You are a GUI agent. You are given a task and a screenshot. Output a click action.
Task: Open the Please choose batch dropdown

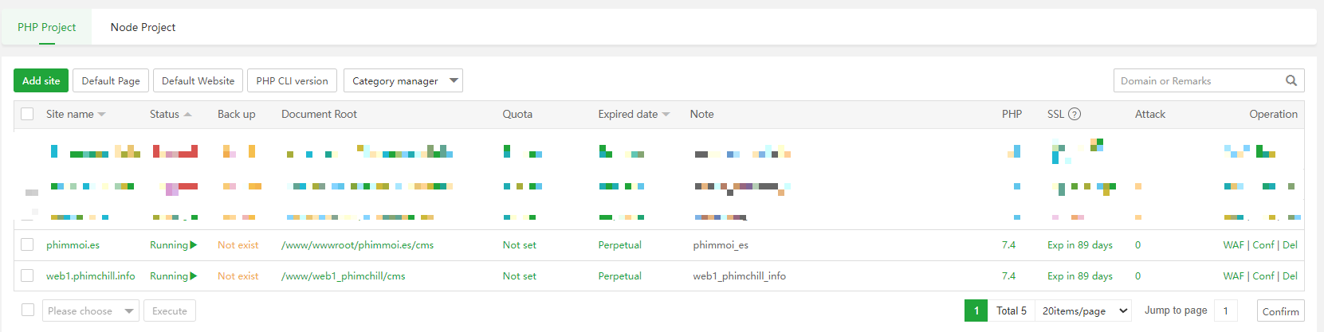click(90, 311)
